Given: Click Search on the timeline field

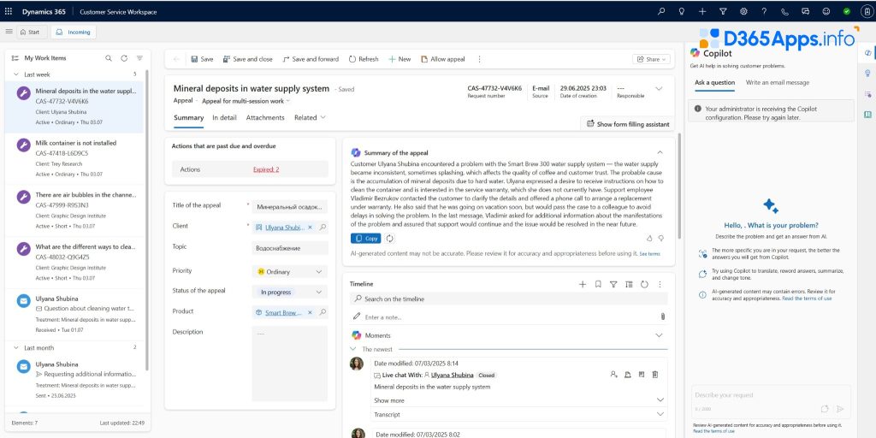Looking at the screenshot, I should (x=510, y=299).
